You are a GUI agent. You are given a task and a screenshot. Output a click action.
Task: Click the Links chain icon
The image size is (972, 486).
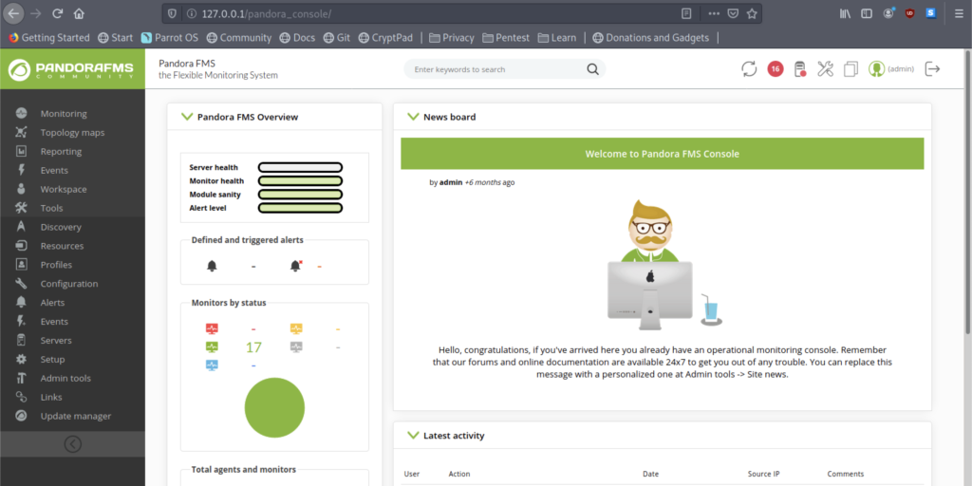(x=21, y=397)
